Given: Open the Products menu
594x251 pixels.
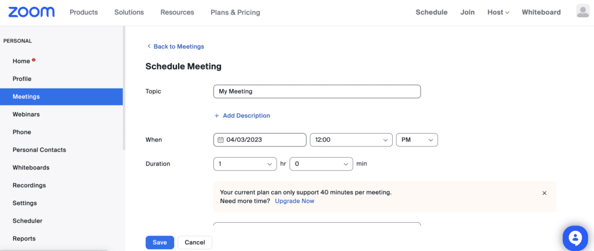Looking at the screenshot, I should coord(84,12).
